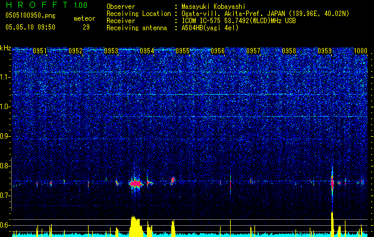Click the strong vertical echo at 0959

click(332, 183)
